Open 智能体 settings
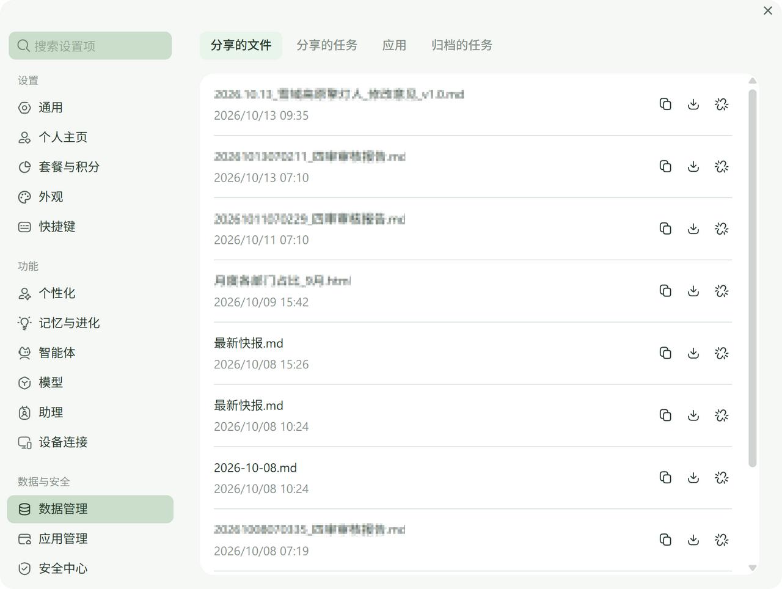 click(x=90, y=353)
